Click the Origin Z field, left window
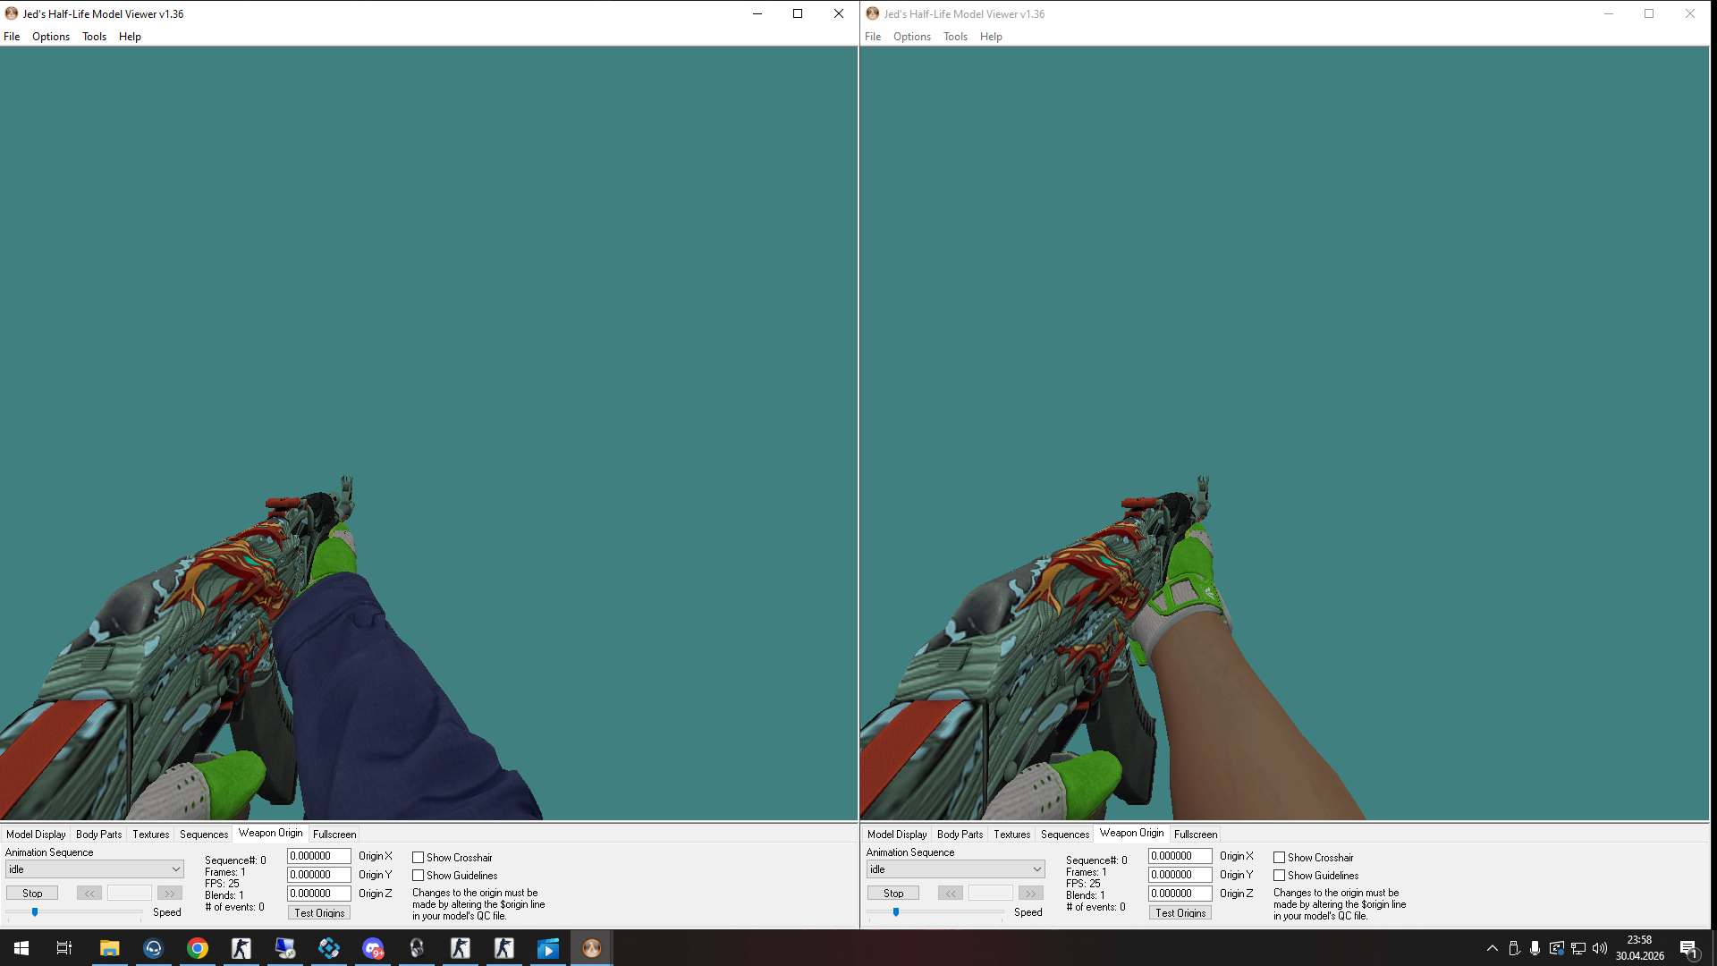Viewport: 1717px width, 966px height. pos(319,894)
